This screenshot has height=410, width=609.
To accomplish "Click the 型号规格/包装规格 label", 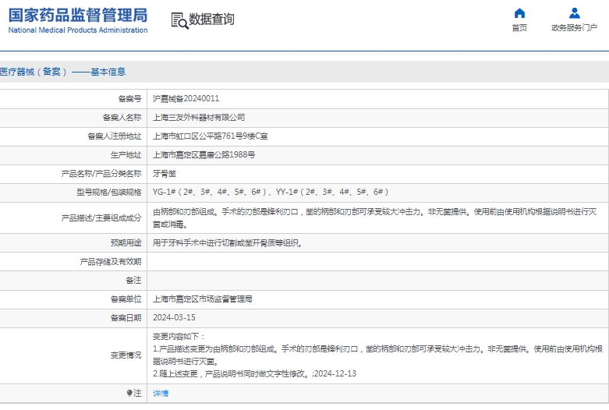I will tap(108, 192).
